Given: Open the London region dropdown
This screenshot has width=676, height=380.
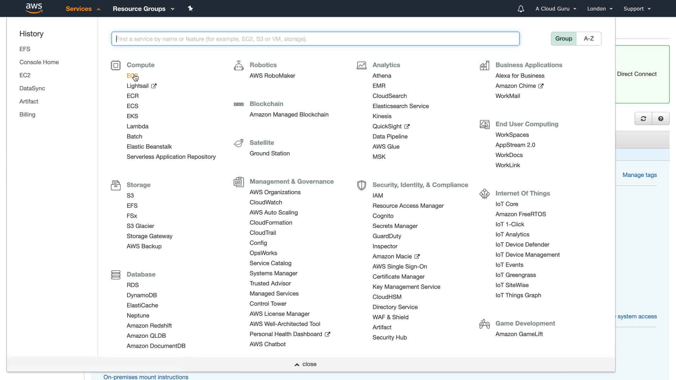Looking at the screenshot, I should [600, 9].
